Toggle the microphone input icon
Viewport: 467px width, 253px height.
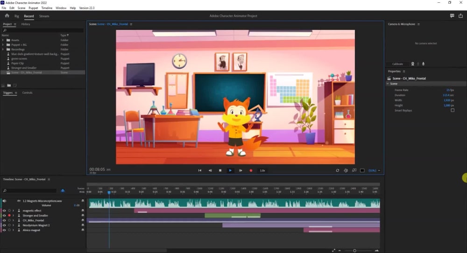pos(423,64)
